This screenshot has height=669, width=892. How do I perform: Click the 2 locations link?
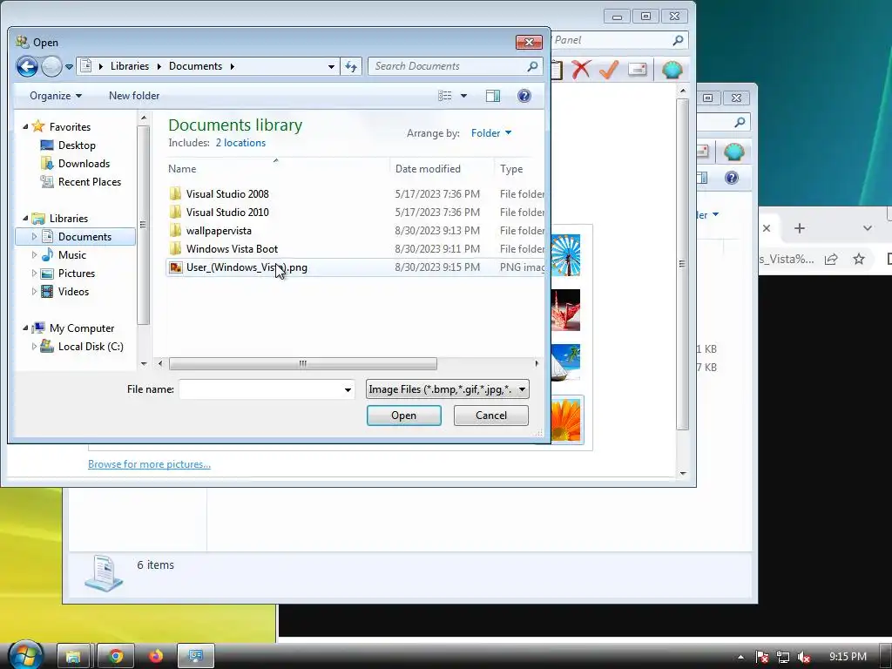[x=240, y=143]
